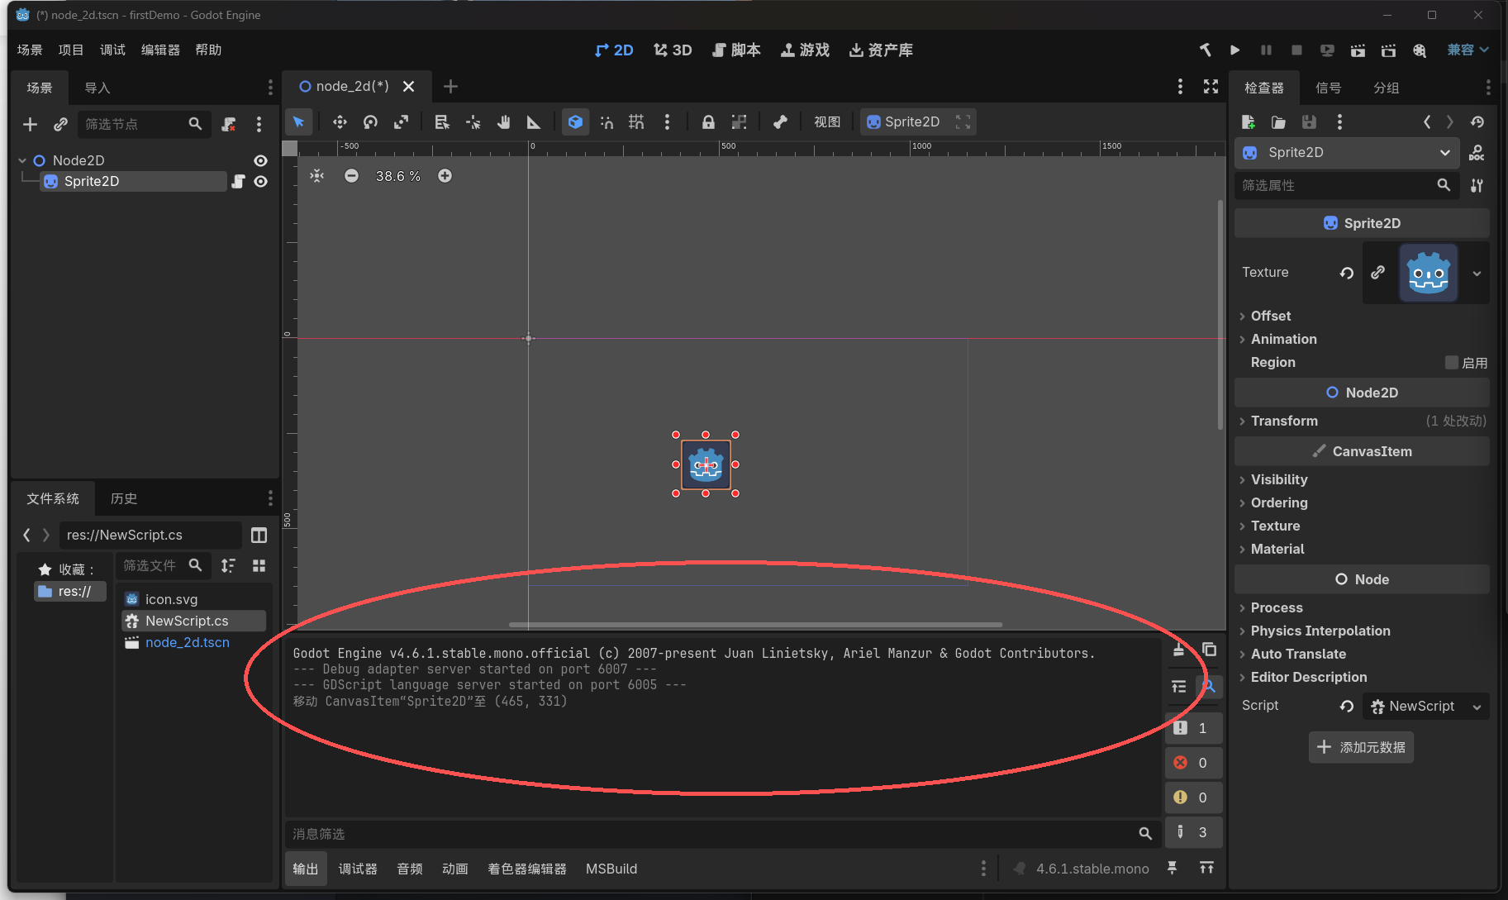Center view on selection icon
This screenshot has height=900, width=1508.
click(316, 176)
